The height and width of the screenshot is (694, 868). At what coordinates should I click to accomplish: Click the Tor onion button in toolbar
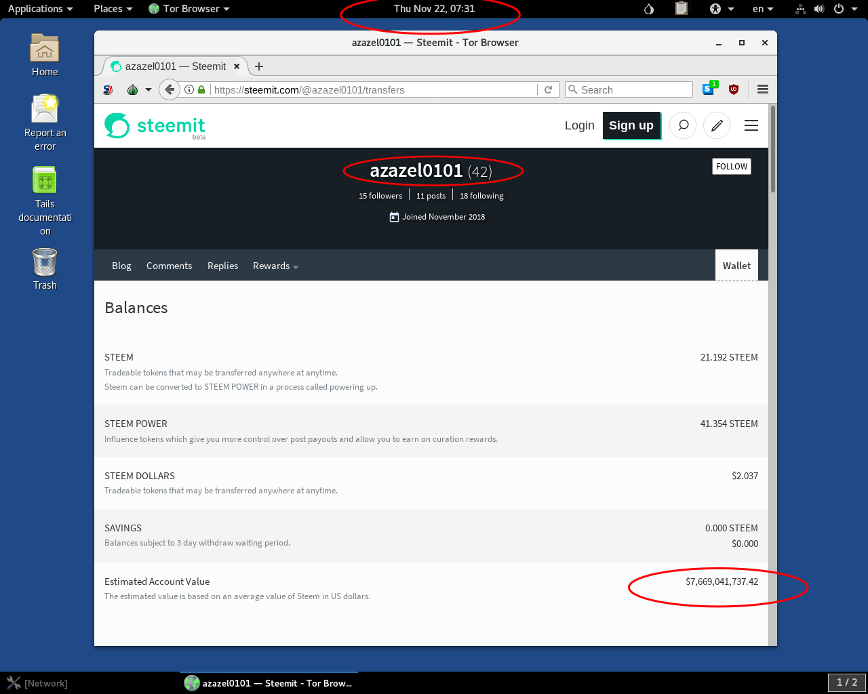coord(133,89)
